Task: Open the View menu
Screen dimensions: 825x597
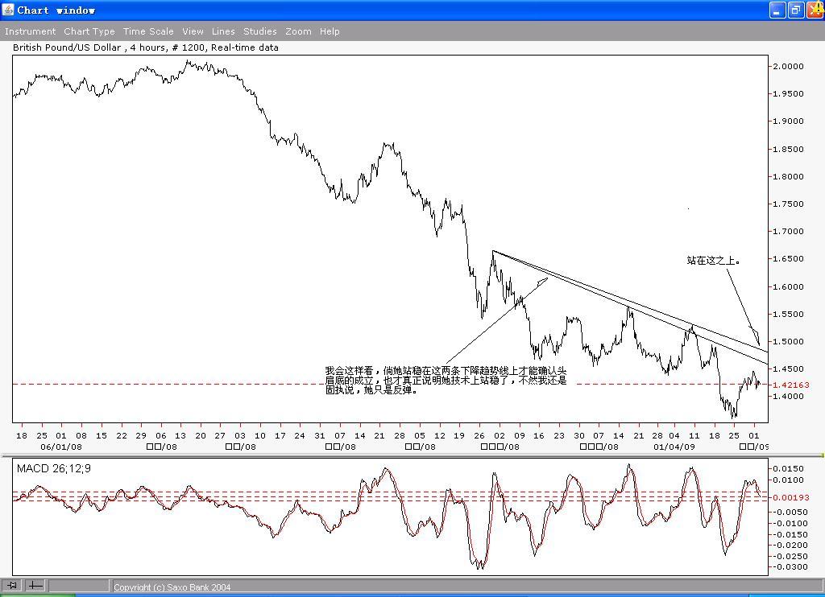Action: (193, 31)
